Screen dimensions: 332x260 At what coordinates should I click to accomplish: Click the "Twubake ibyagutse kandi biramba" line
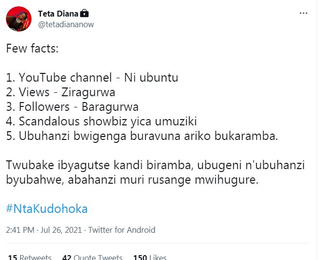tap(155, 165)
